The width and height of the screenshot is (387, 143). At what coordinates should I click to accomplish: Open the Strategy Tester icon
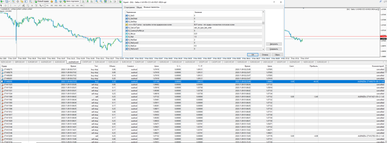point(31,1)
